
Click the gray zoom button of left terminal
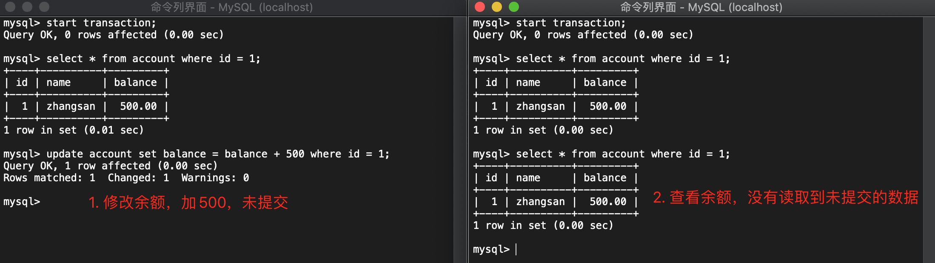44,7
